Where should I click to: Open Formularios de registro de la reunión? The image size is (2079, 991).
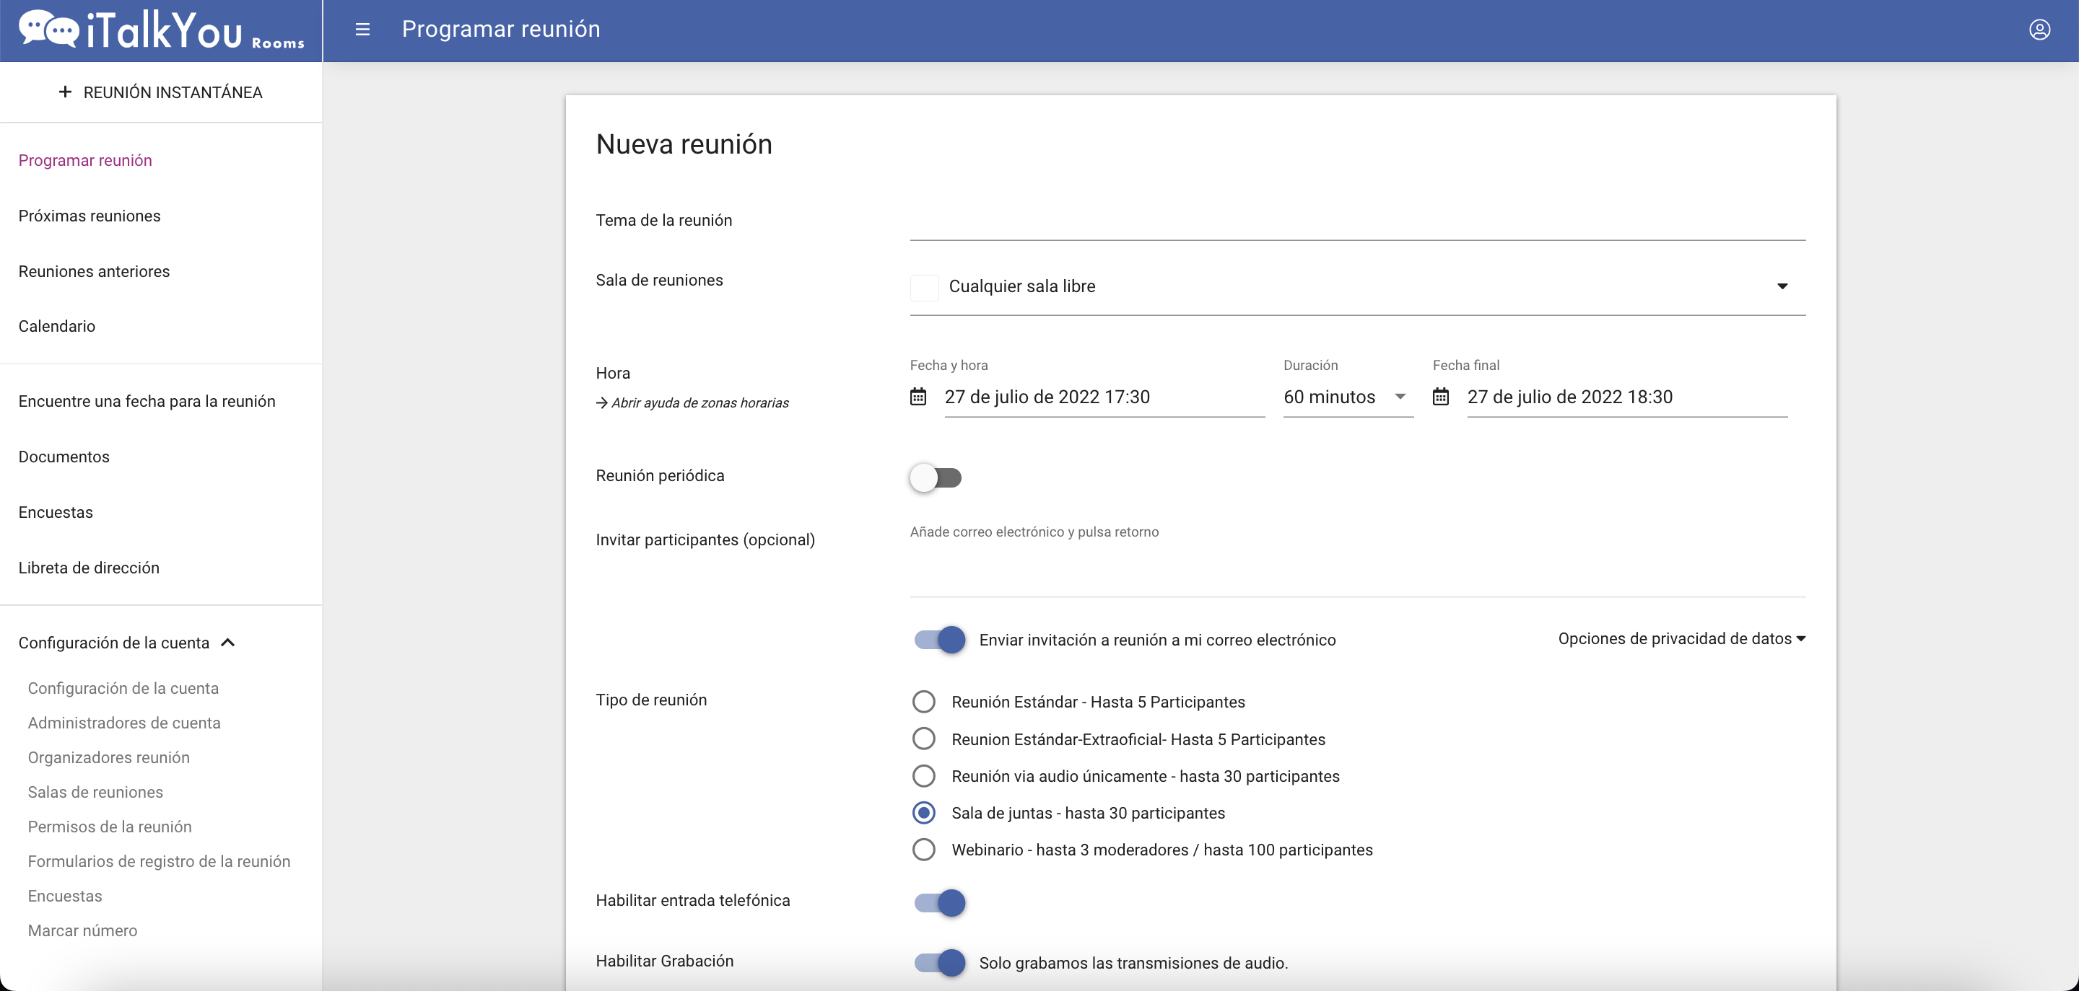tap(159, 862)
